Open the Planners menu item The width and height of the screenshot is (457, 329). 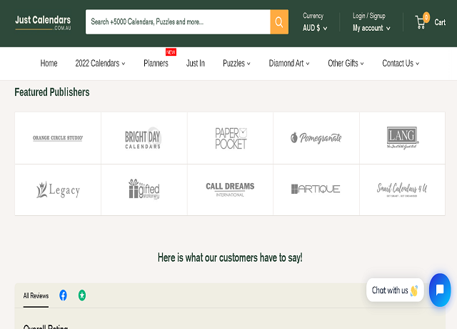coord(156,63)
